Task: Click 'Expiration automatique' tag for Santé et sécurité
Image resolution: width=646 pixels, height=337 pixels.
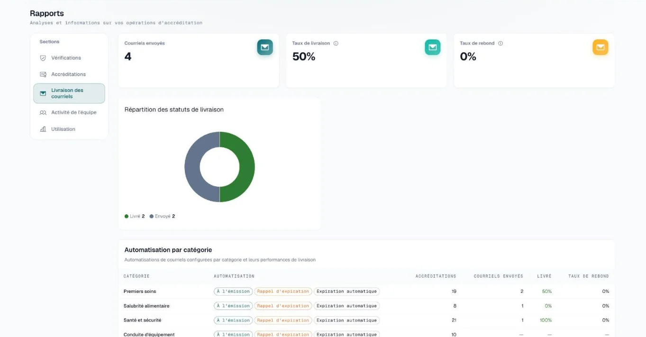Action: coord(346,320)
